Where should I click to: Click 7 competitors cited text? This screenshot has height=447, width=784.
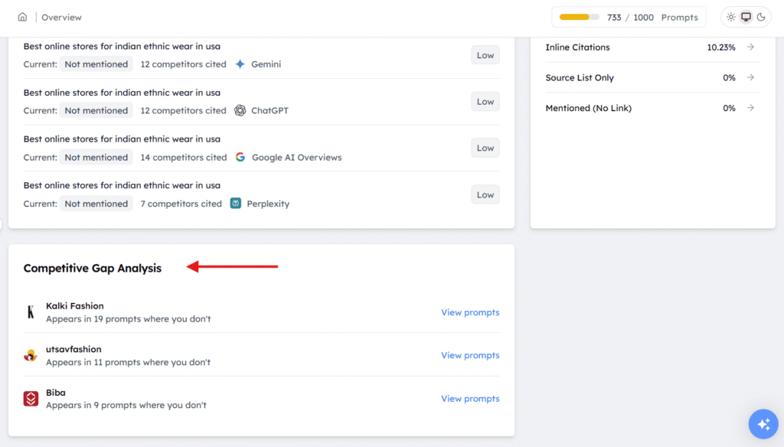click(x=181, y=204)
